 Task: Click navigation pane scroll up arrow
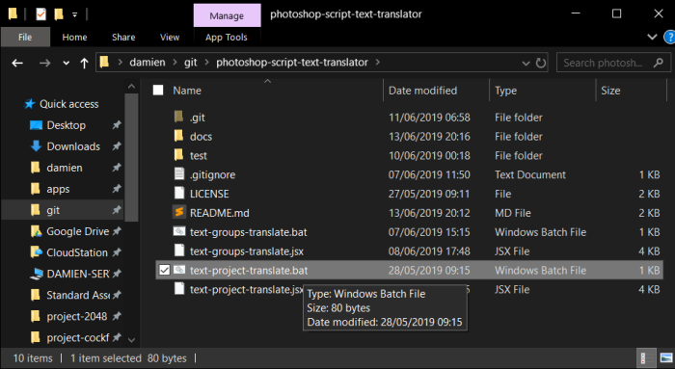click(131, 87)
